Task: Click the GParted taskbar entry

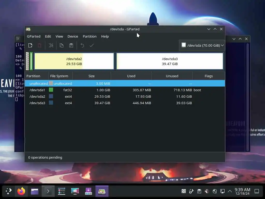Action: coord(102,191)
